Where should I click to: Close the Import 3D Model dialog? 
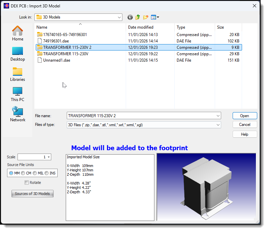click(x=255, y=6)
